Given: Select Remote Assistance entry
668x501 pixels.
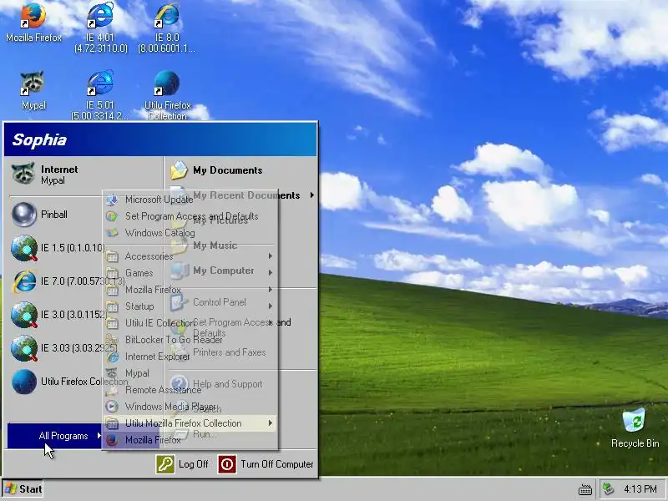Looking at the screenshot, I should coord(190,390).
